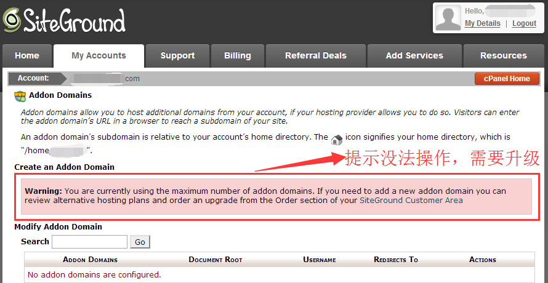Click the Create an Addon Domain heading

(64, 167)
